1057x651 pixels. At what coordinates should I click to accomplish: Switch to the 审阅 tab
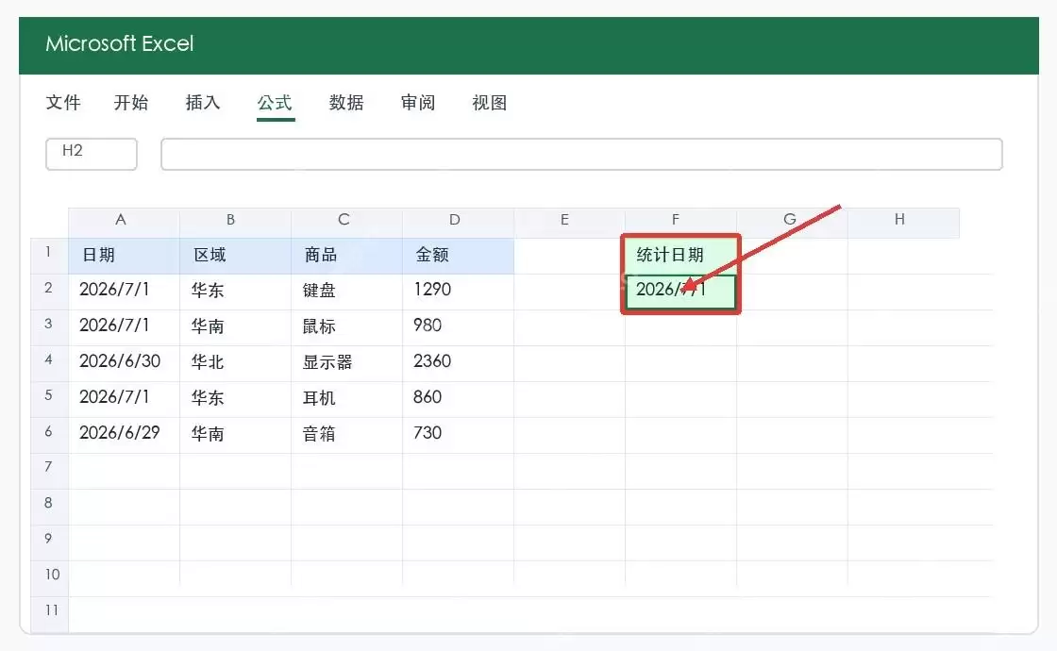pyautogui.click(x=418, y=103)
